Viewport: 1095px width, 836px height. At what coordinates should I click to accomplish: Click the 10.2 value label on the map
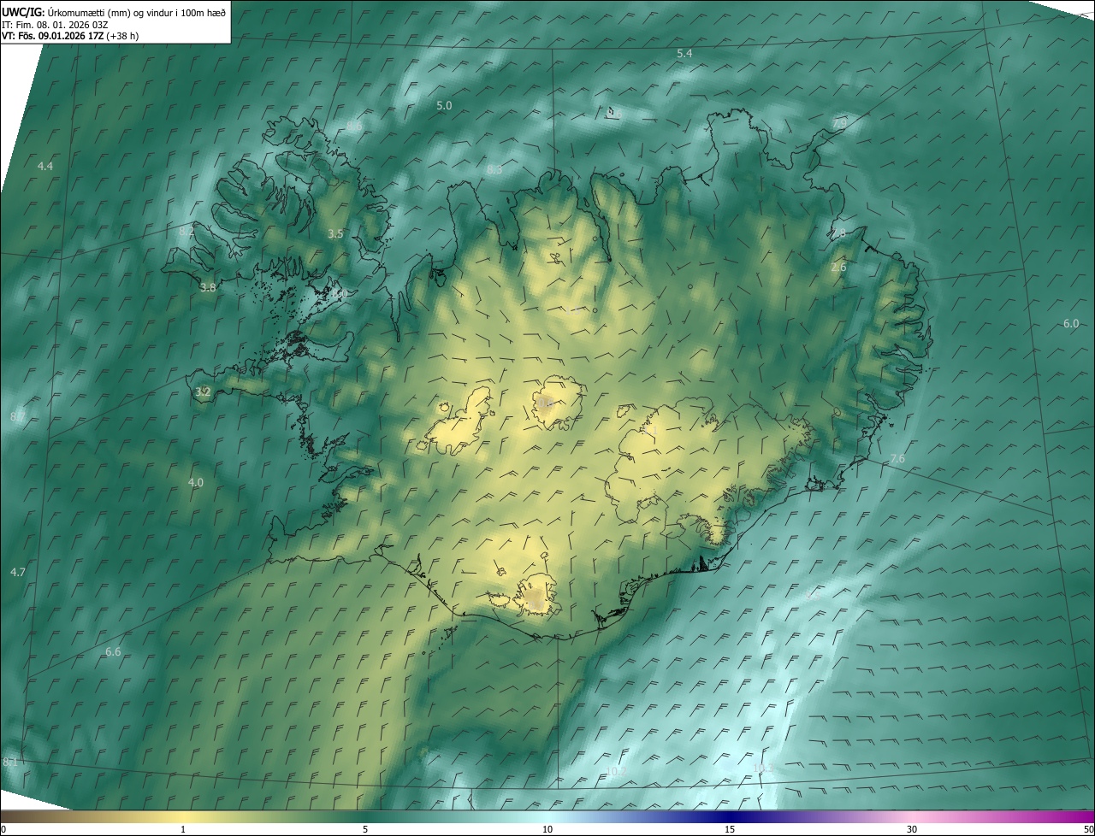tap(617, 772)
